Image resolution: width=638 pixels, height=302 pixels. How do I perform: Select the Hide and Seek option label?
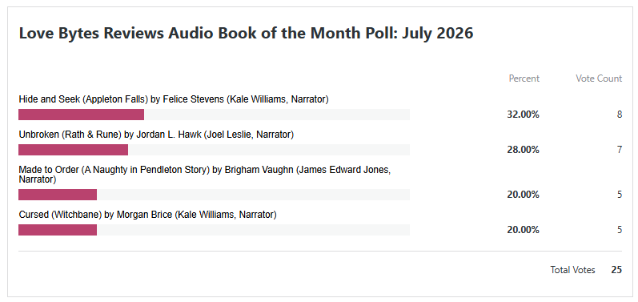[174, 99]
